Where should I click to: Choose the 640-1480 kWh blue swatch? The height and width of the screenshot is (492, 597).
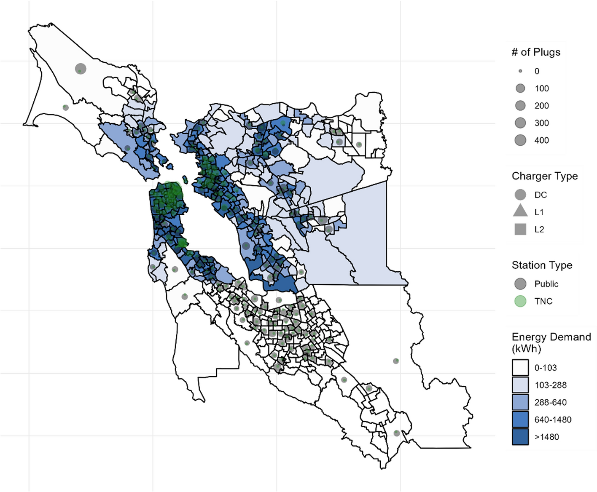[x=520, y=420]
